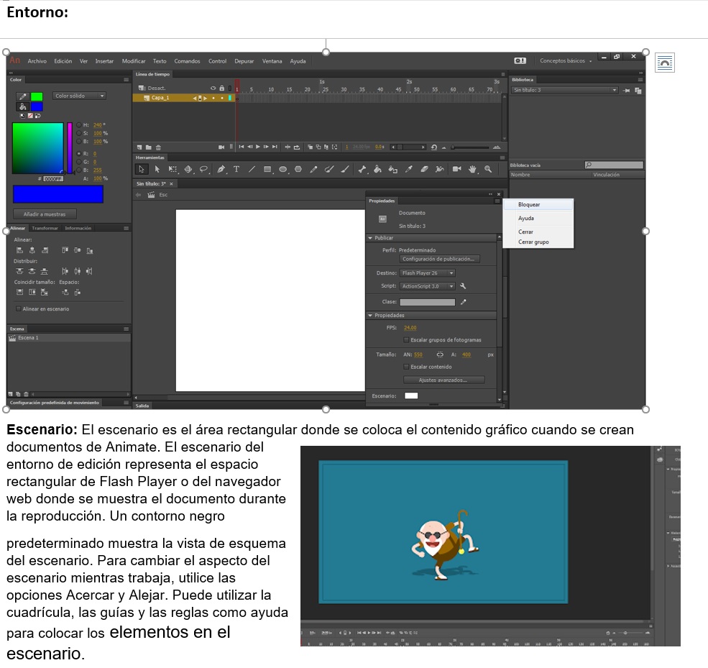Select the Bone tool
Screen dimensions: 708x668
point(362,170)
